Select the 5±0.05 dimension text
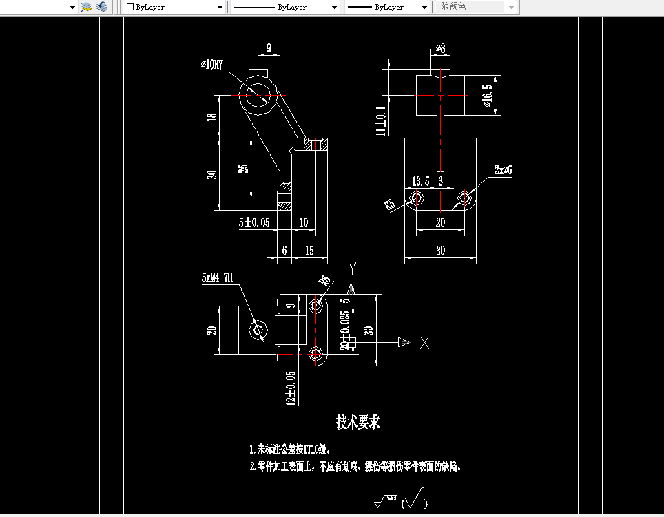This screenshot has width=664, height=517. (x=254, y=222)
